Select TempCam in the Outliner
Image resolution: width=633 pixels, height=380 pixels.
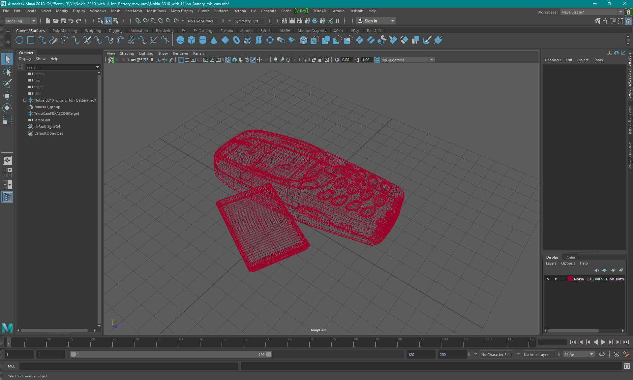(42, 120)
